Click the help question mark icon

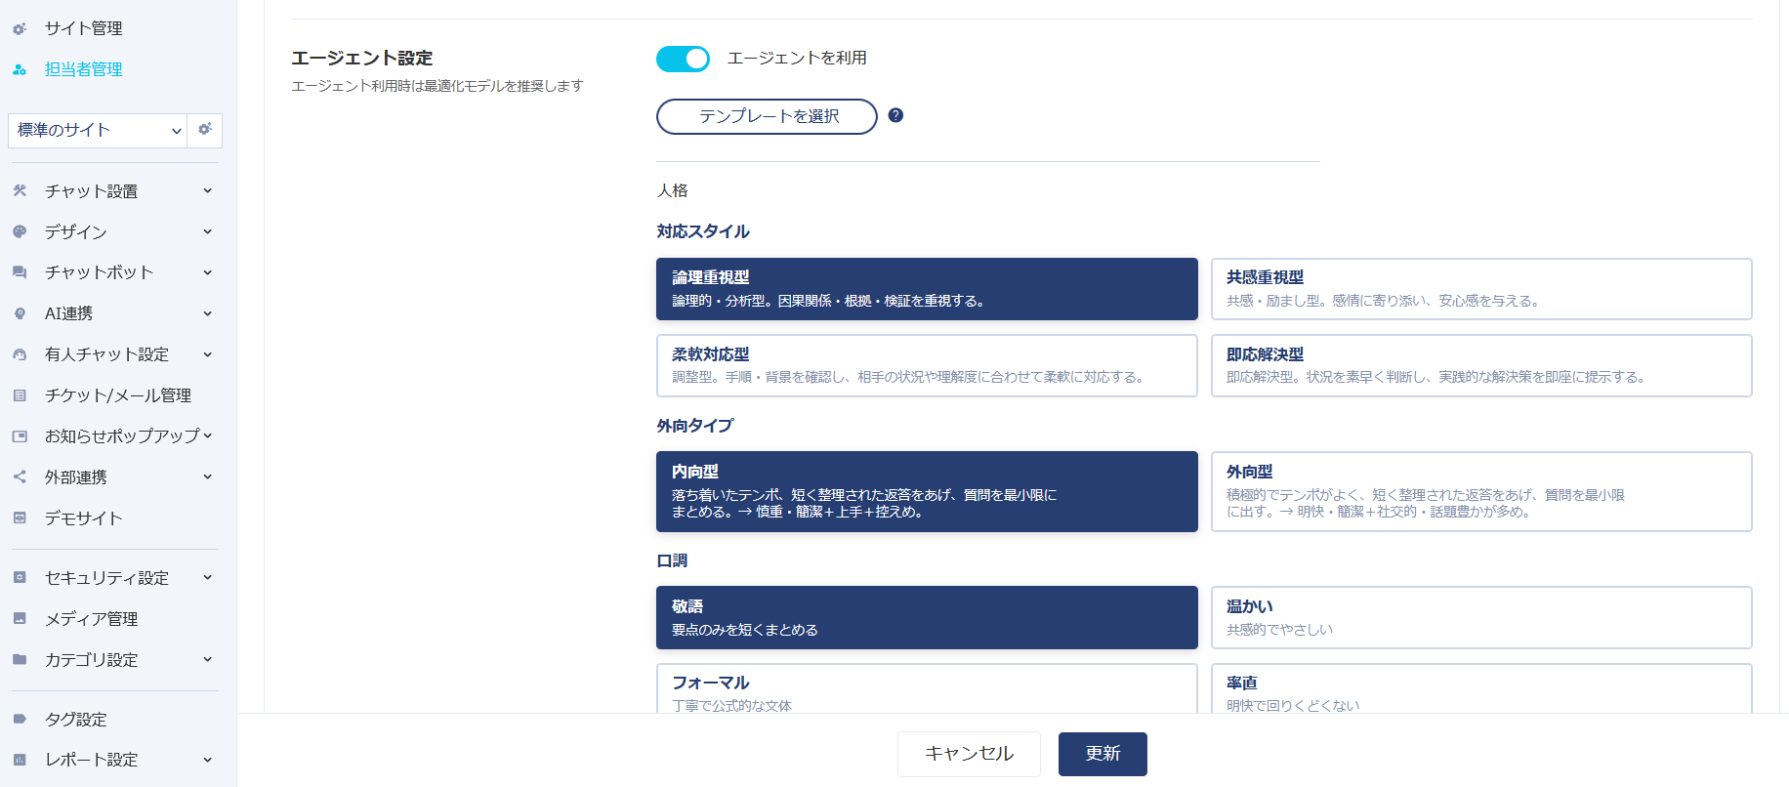pos(895,115)
